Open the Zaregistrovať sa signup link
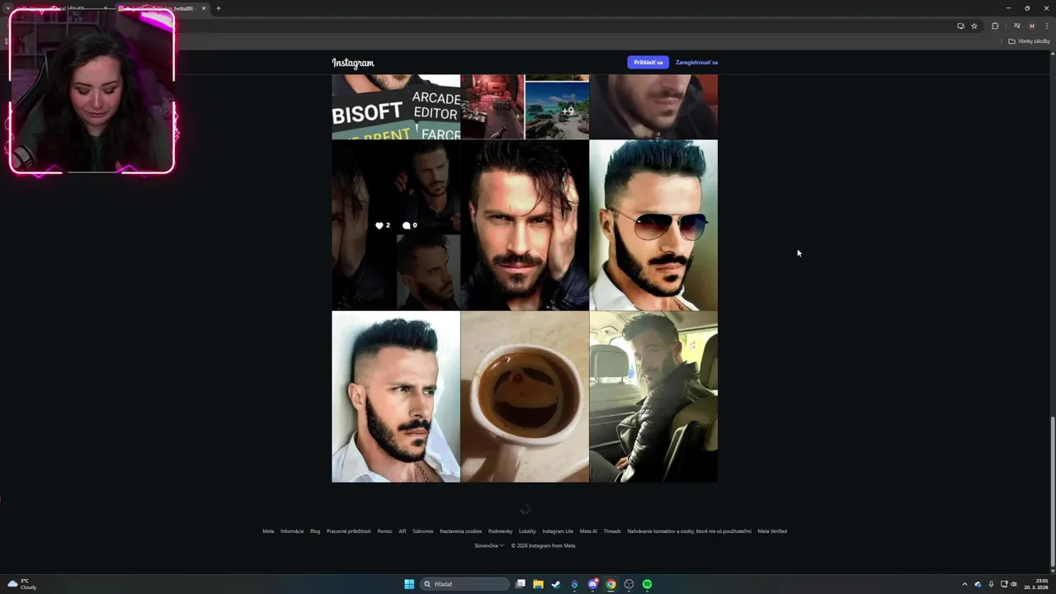 point(696,63)
